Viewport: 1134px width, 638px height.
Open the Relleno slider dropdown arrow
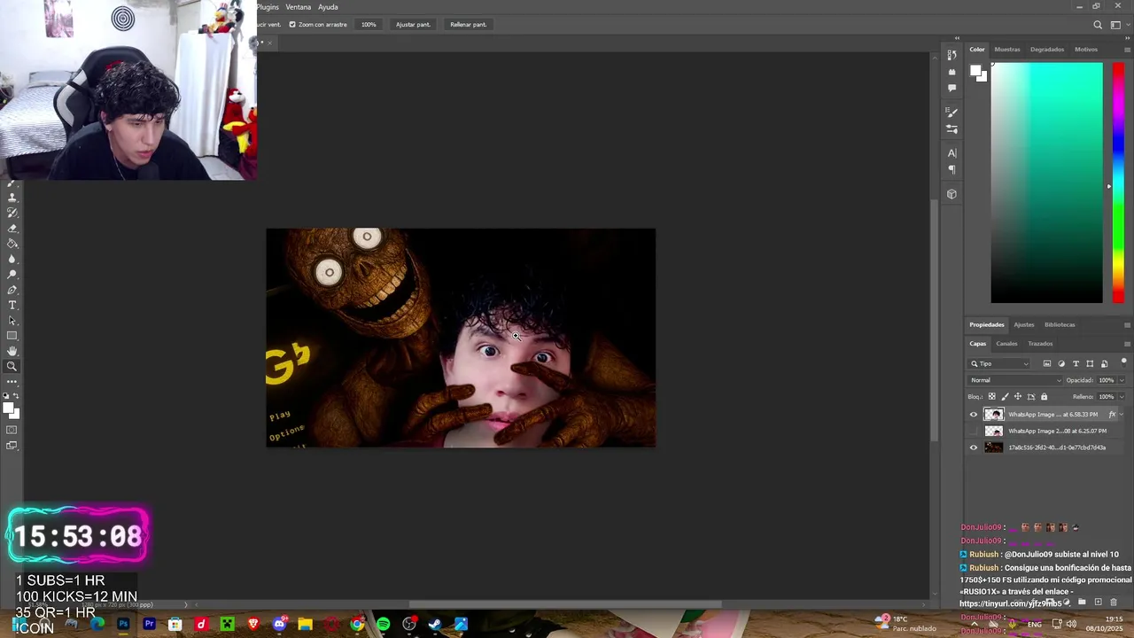point(1122,397)
